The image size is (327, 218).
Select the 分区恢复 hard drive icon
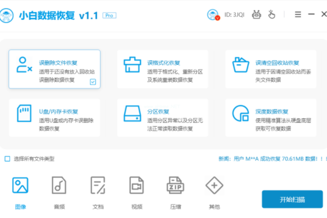pos(132,114)
